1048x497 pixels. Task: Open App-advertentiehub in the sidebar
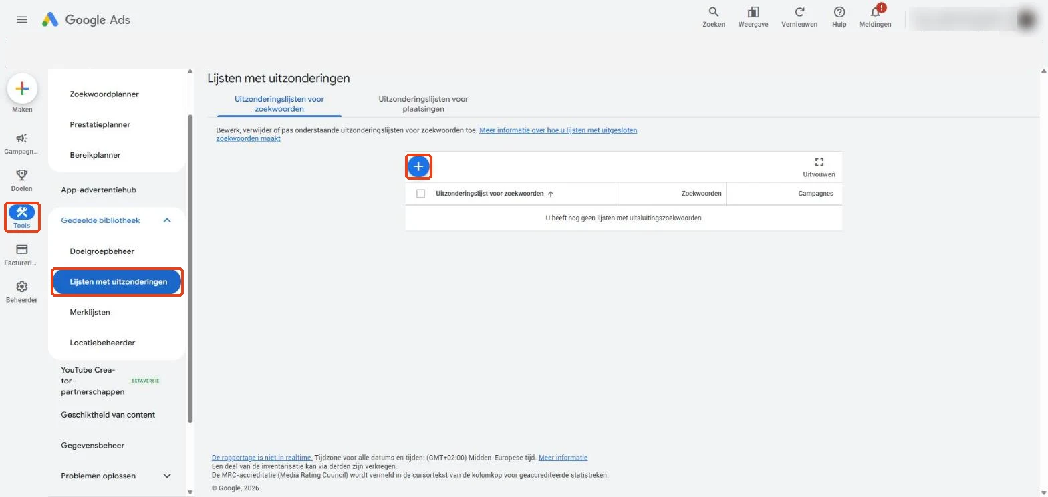point(98,190)
